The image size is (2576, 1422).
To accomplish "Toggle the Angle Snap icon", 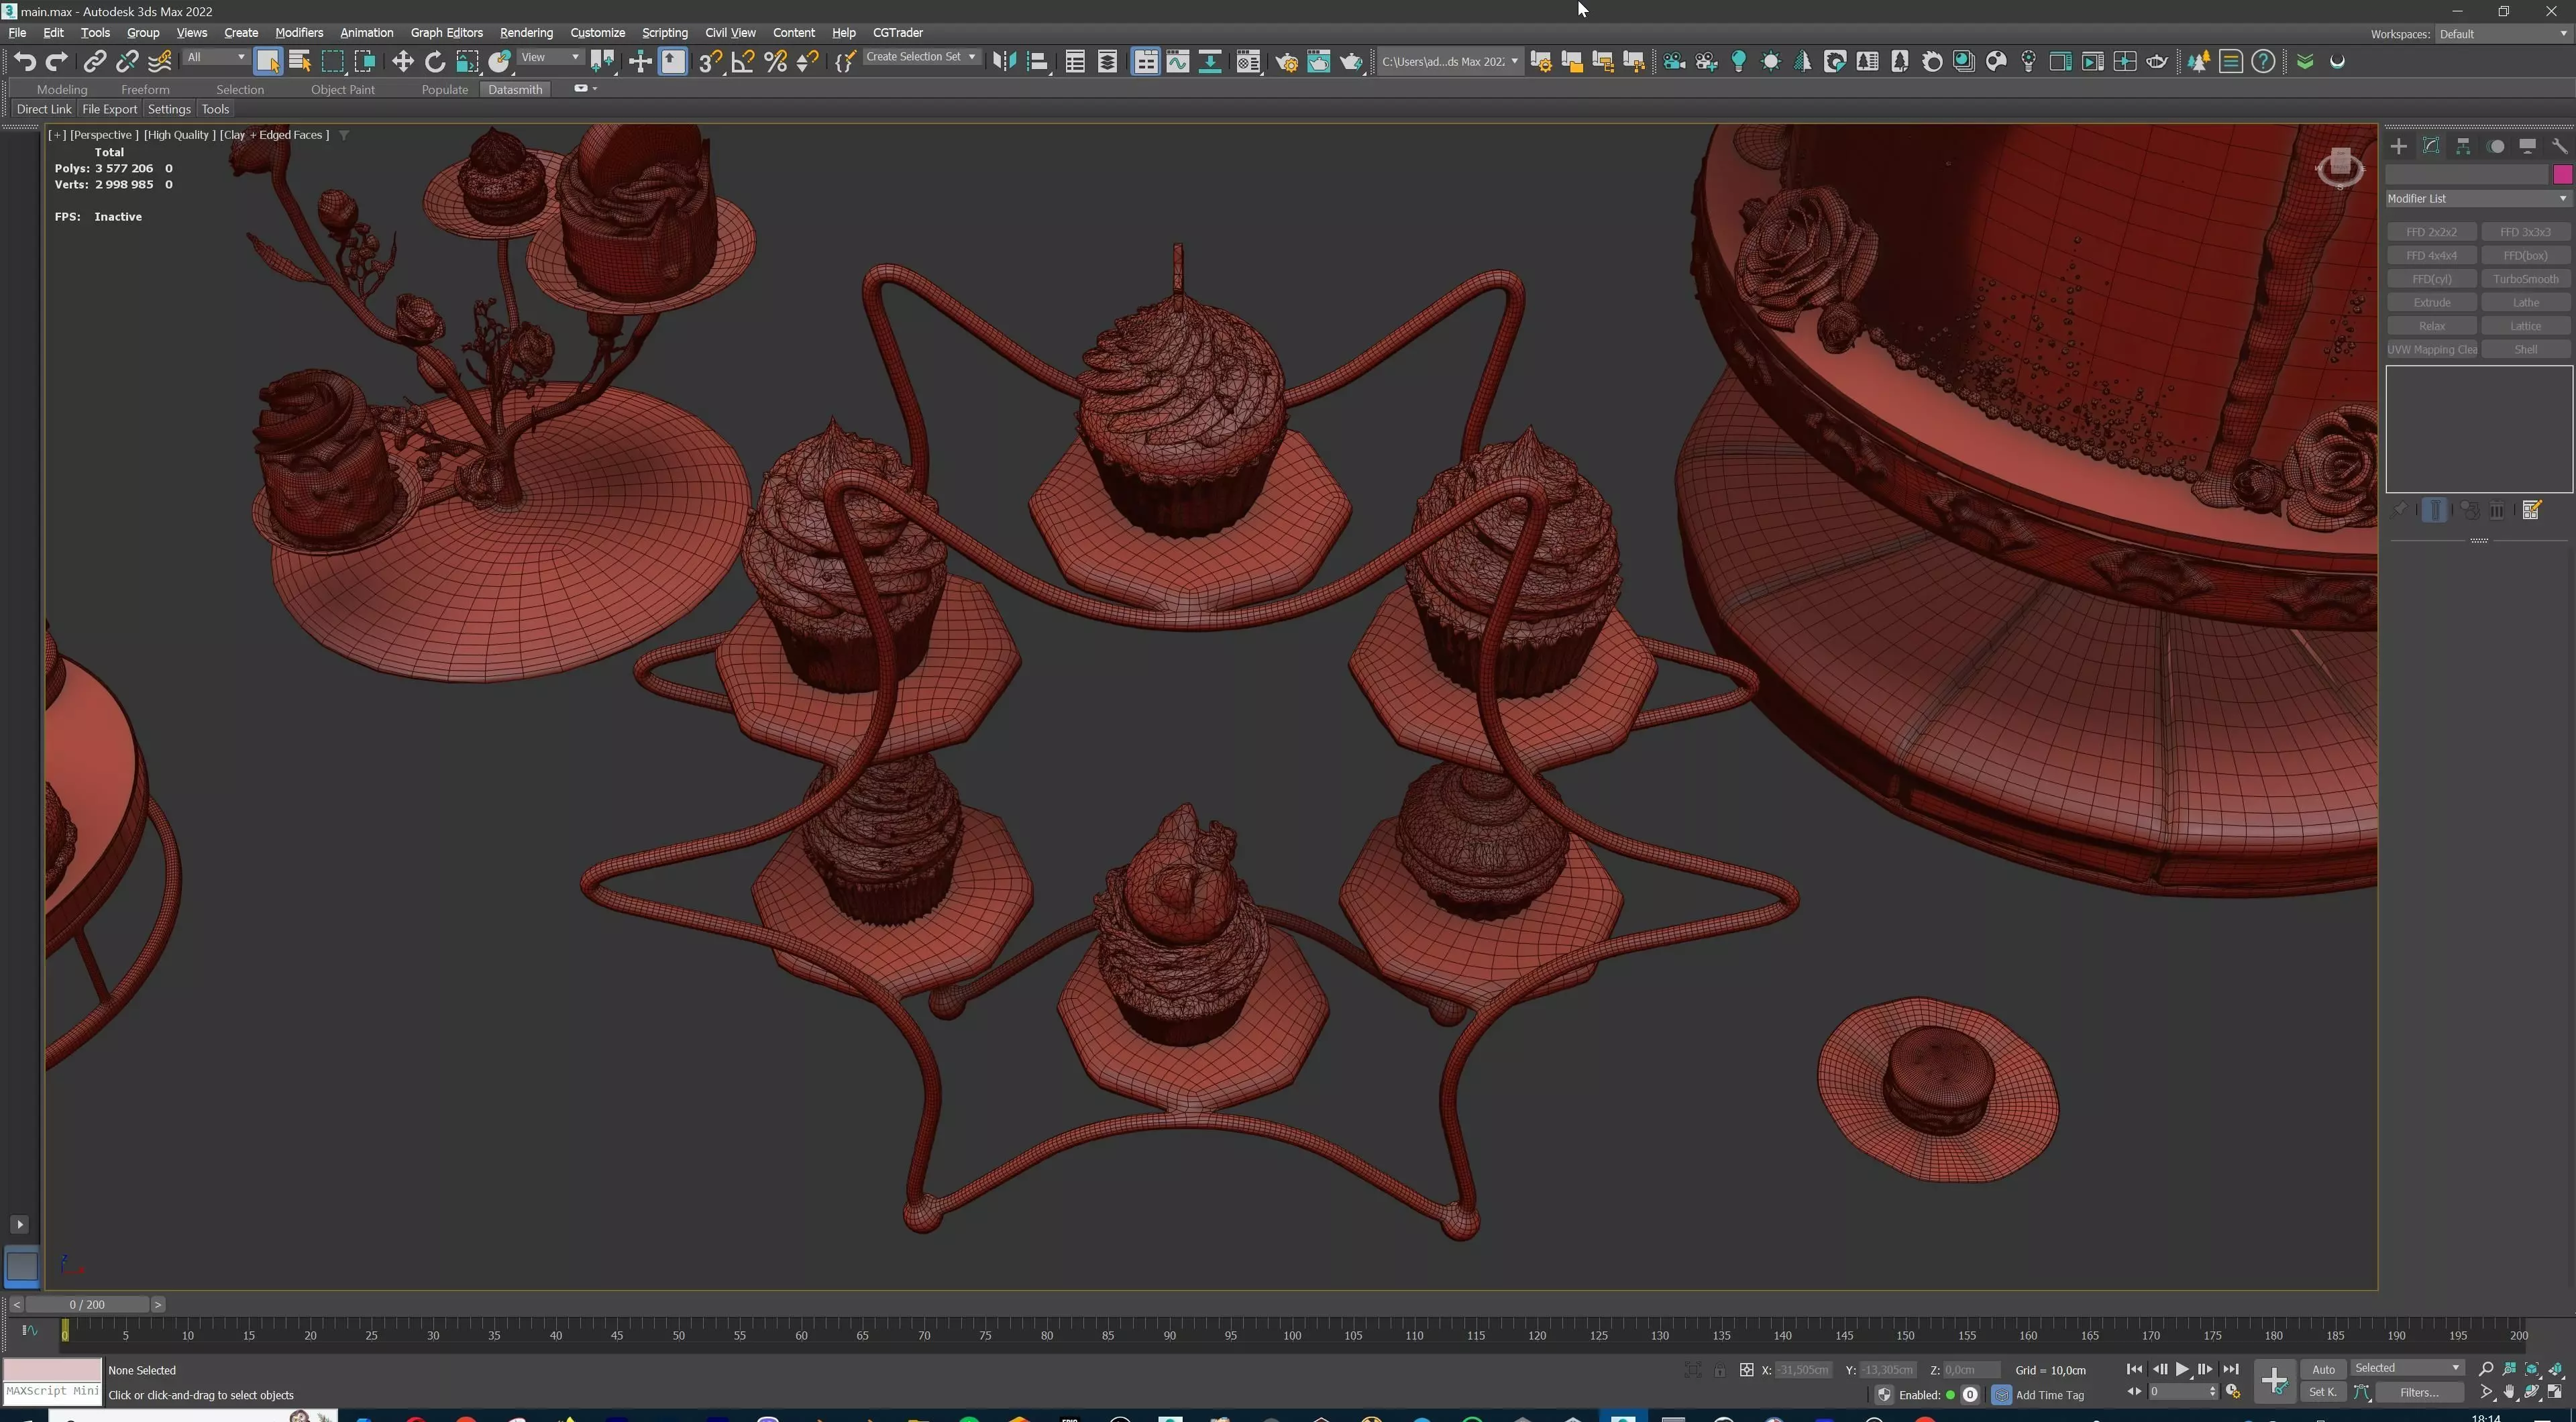I will tap(742, 62).
